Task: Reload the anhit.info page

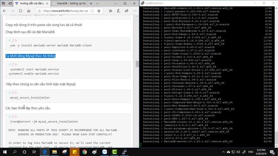Action: (x=20, y=11)
